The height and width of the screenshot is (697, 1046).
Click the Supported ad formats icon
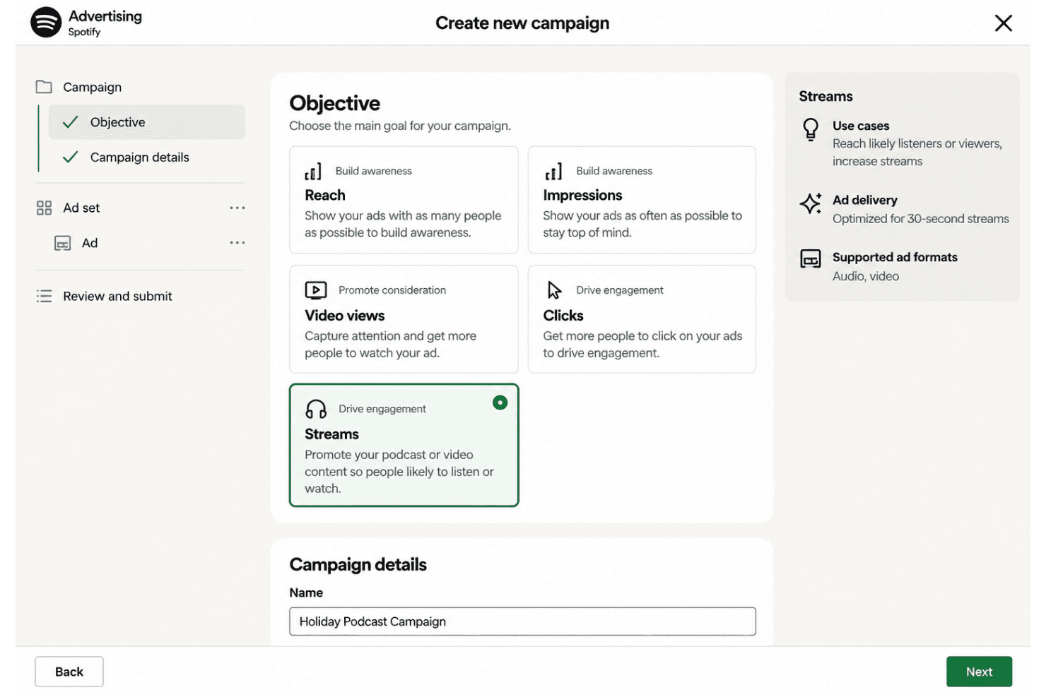point(811,259)
